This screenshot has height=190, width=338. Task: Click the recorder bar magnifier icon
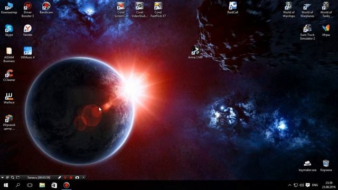click(13, 177)
